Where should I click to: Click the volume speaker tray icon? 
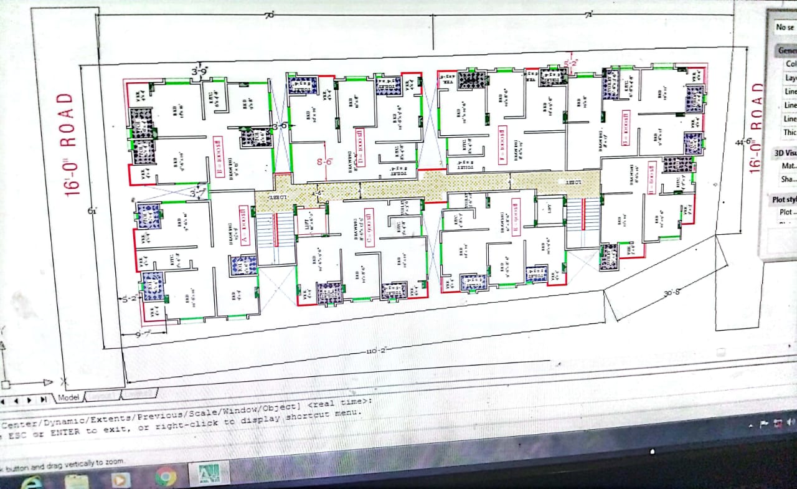pos(791,422)
